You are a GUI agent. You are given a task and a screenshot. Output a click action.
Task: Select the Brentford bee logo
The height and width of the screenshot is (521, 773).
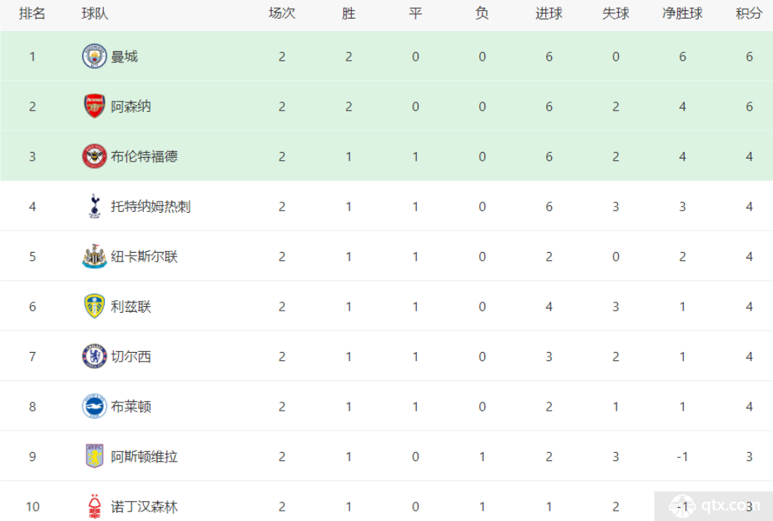[94, 156]
